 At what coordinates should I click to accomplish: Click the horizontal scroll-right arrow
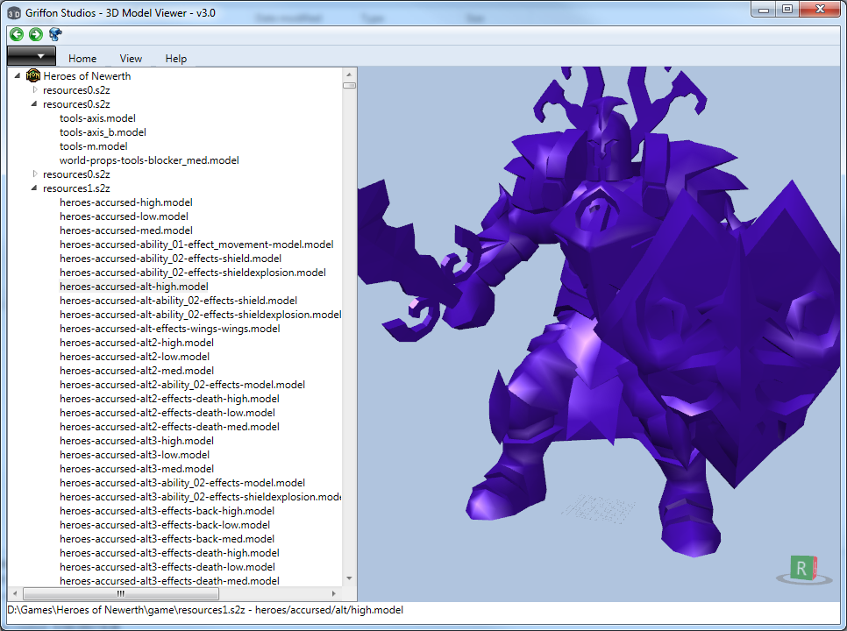coord(334,594)
